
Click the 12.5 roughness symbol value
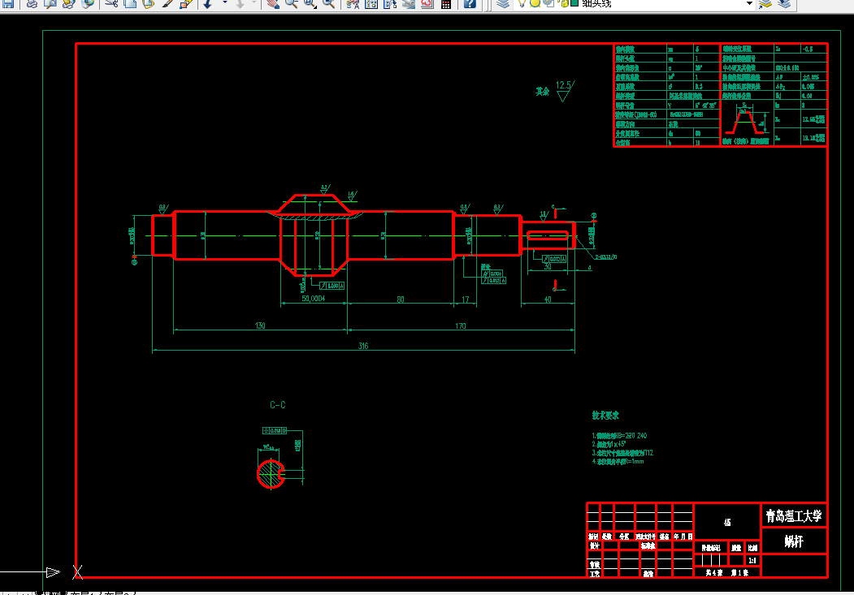click(564, 85)
